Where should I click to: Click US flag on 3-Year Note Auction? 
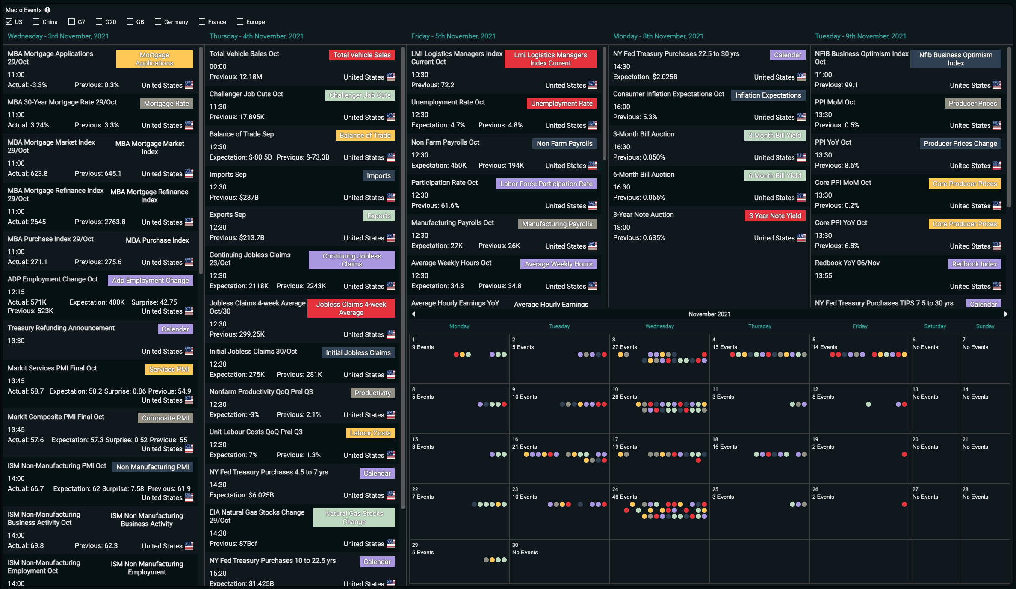801,238
